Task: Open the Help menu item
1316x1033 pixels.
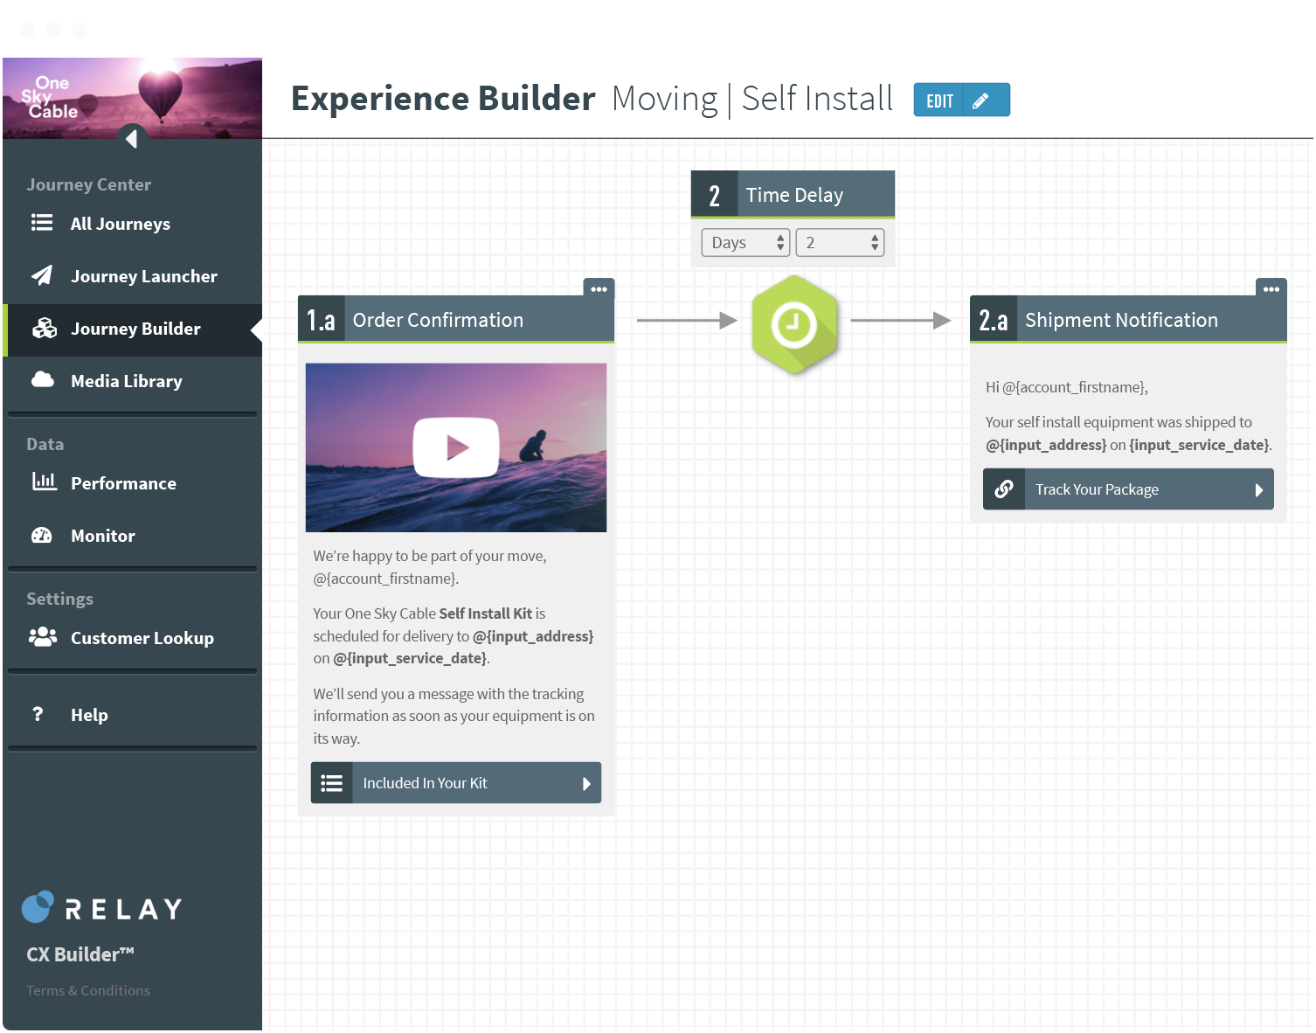Action: (x=89, y=715)
